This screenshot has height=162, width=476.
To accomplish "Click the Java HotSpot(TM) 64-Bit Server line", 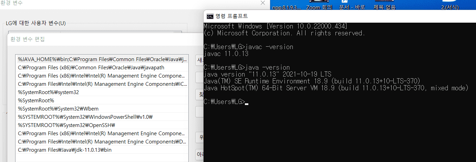I will pyautogui.click(x=336, y=88).
